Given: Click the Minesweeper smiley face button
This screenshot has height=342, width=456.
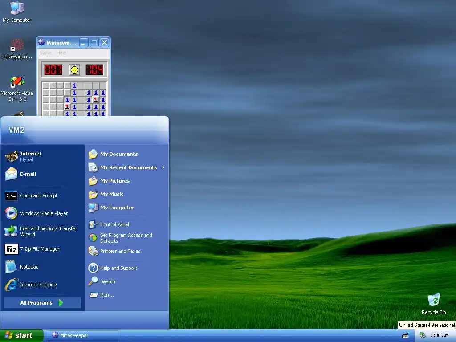Looking at the screenshot, I should click(x=74, y=70).
